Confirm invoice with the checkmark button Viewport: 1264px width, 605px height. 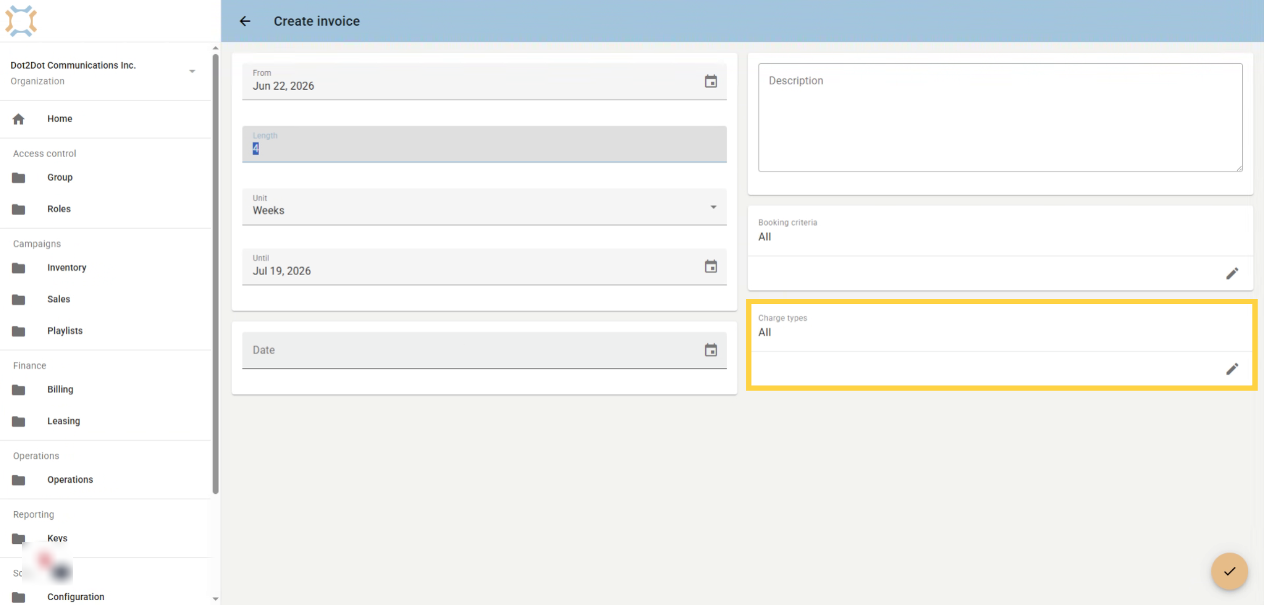tap(1229, 571)
